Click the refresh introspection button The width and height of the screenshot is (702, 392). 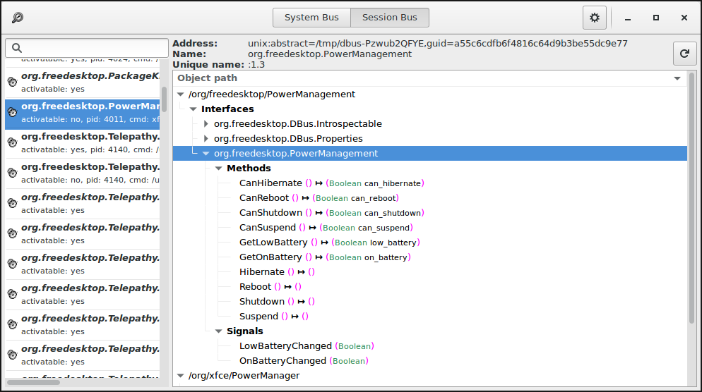pos(684,53)
